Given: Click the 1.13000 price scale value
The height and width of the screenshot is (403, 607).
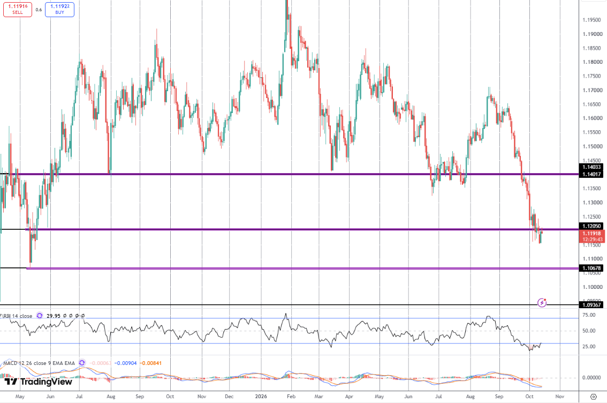Looking at the screenshot, I should point(593,203).
